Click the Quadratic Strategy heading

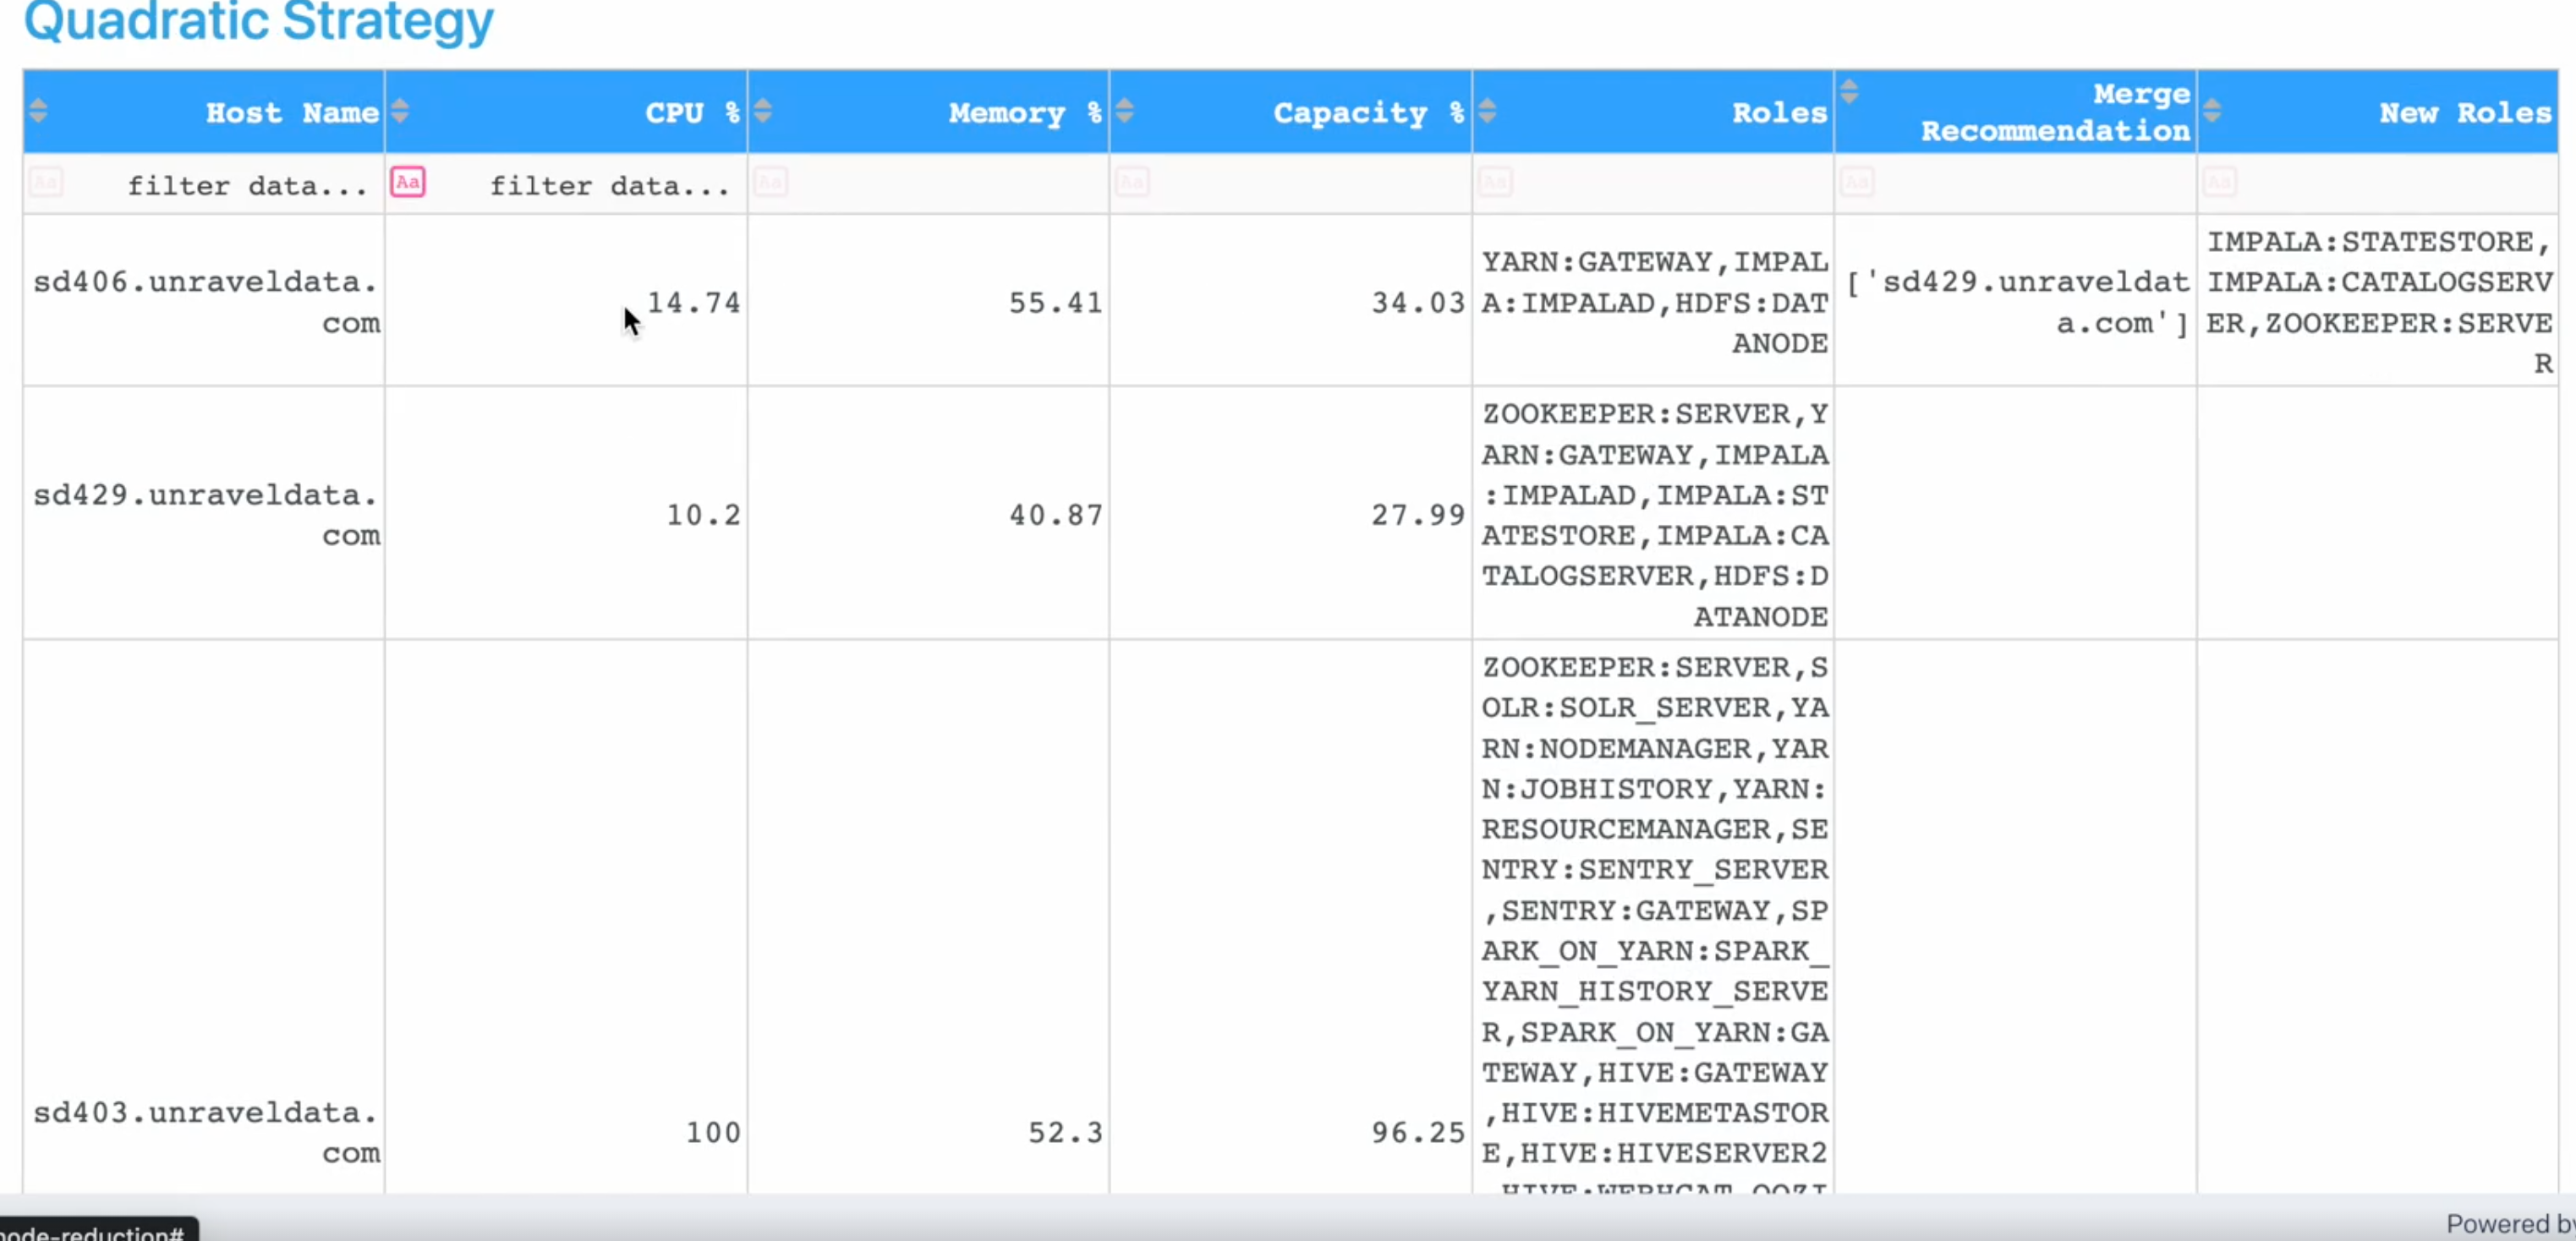259,22
